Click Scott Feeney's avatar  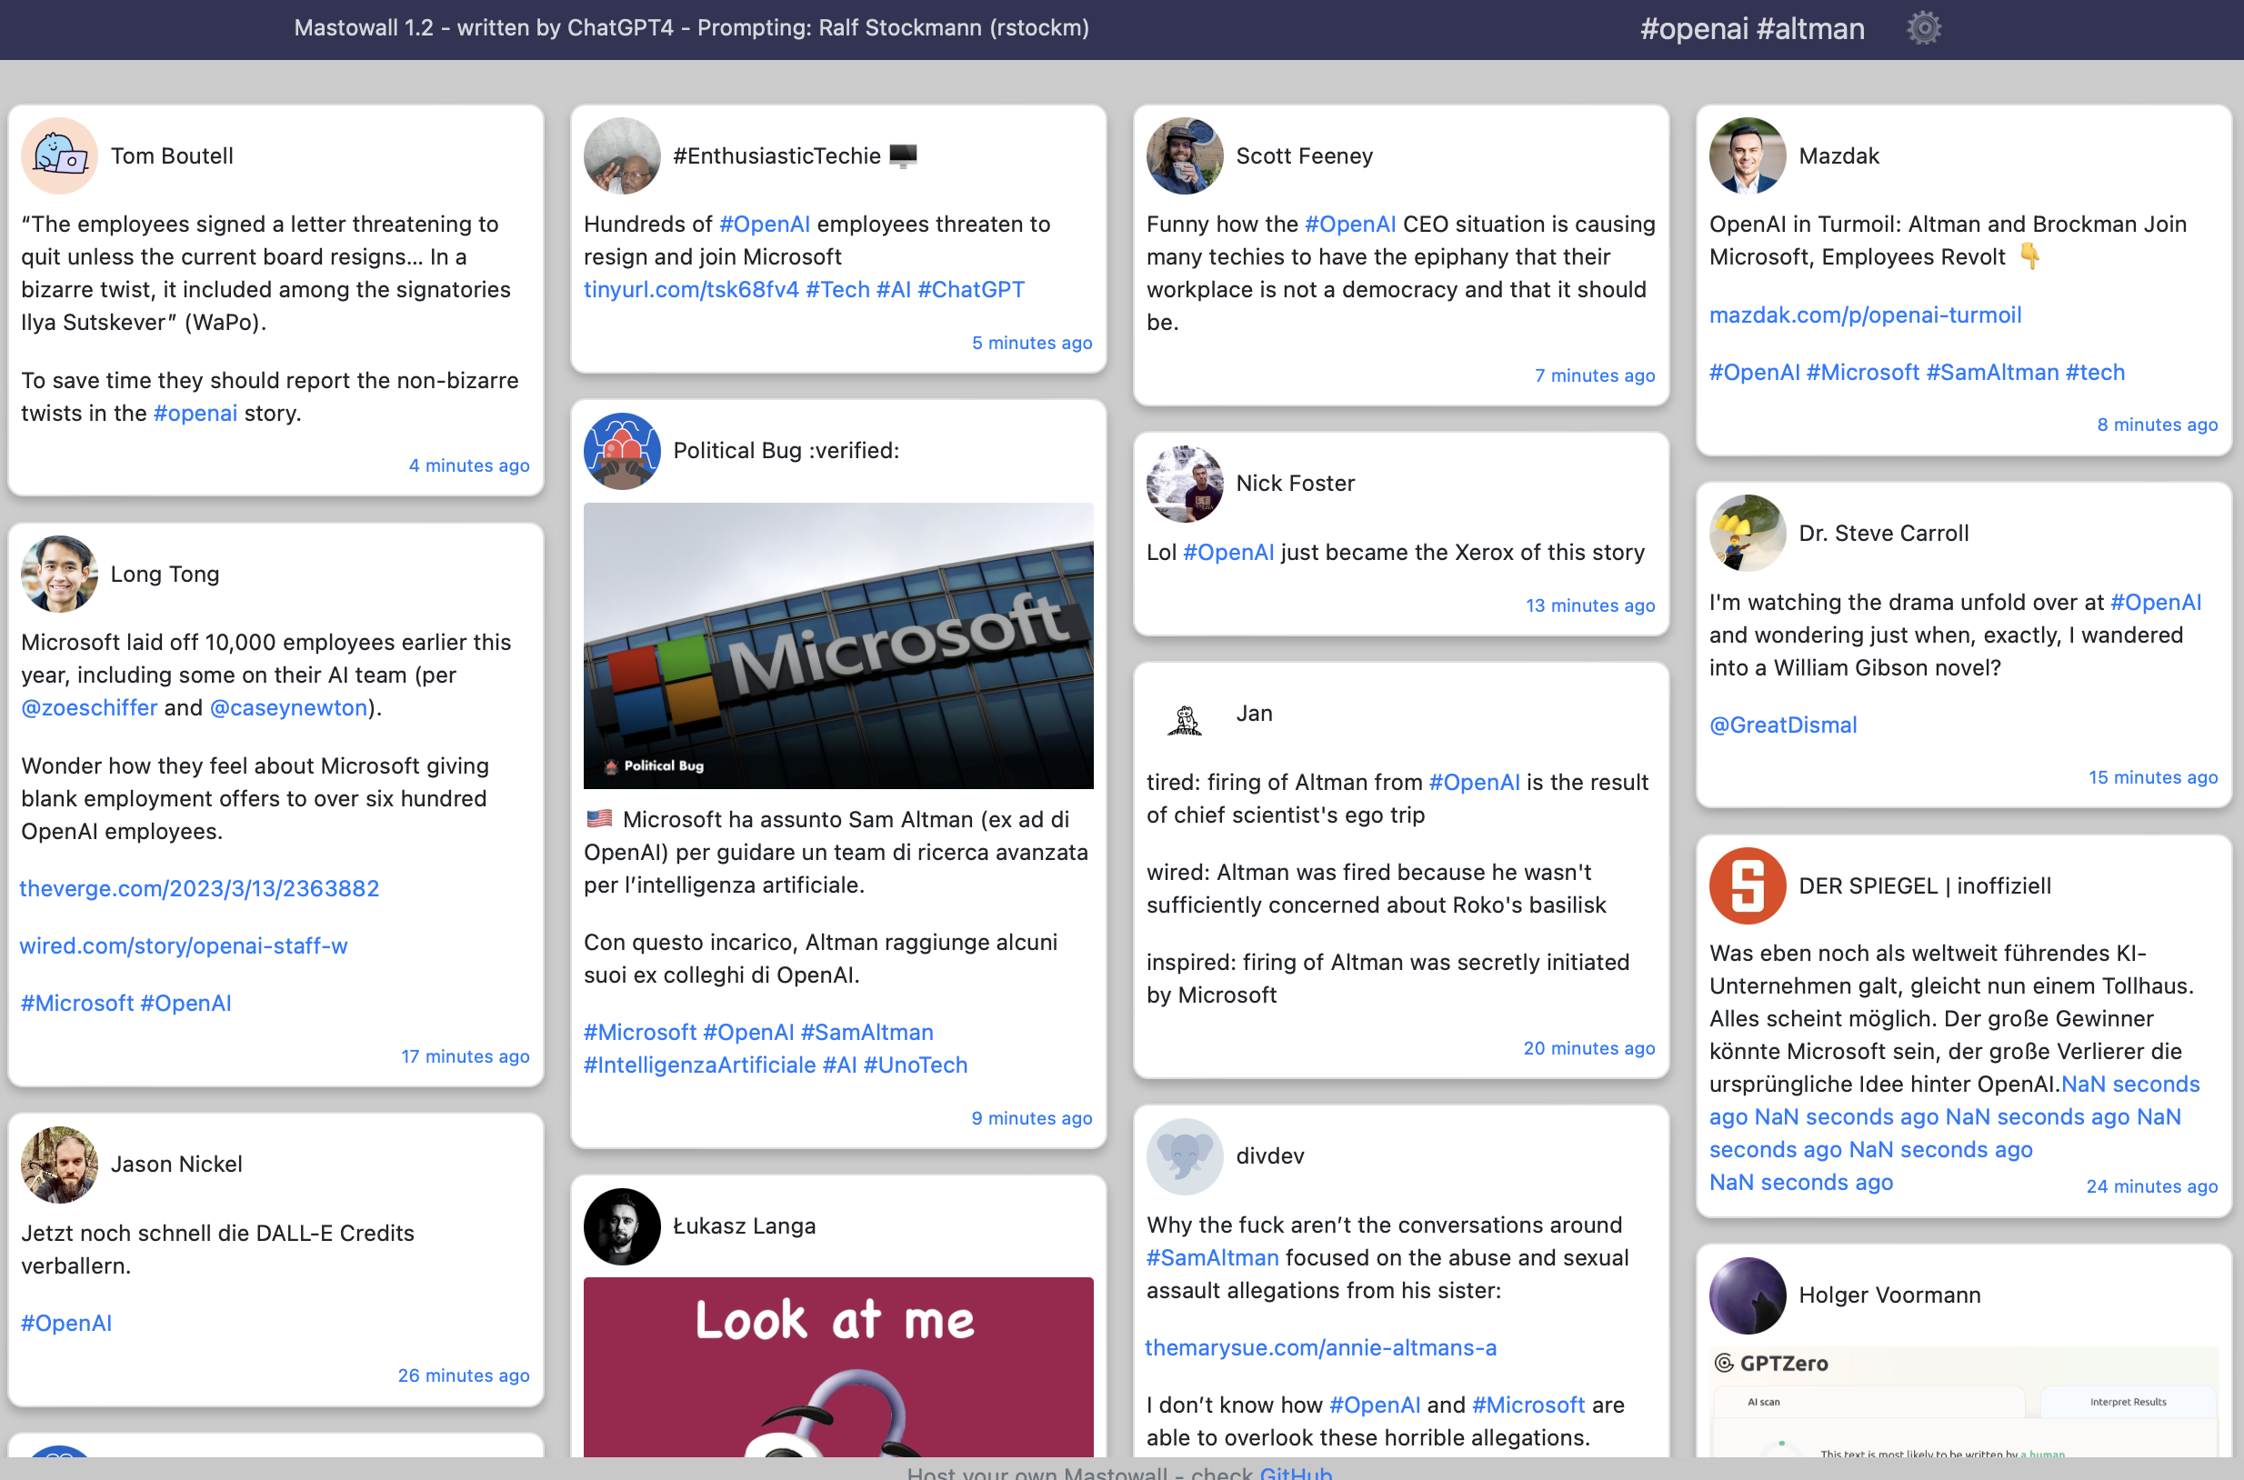tap(1185, 155)
